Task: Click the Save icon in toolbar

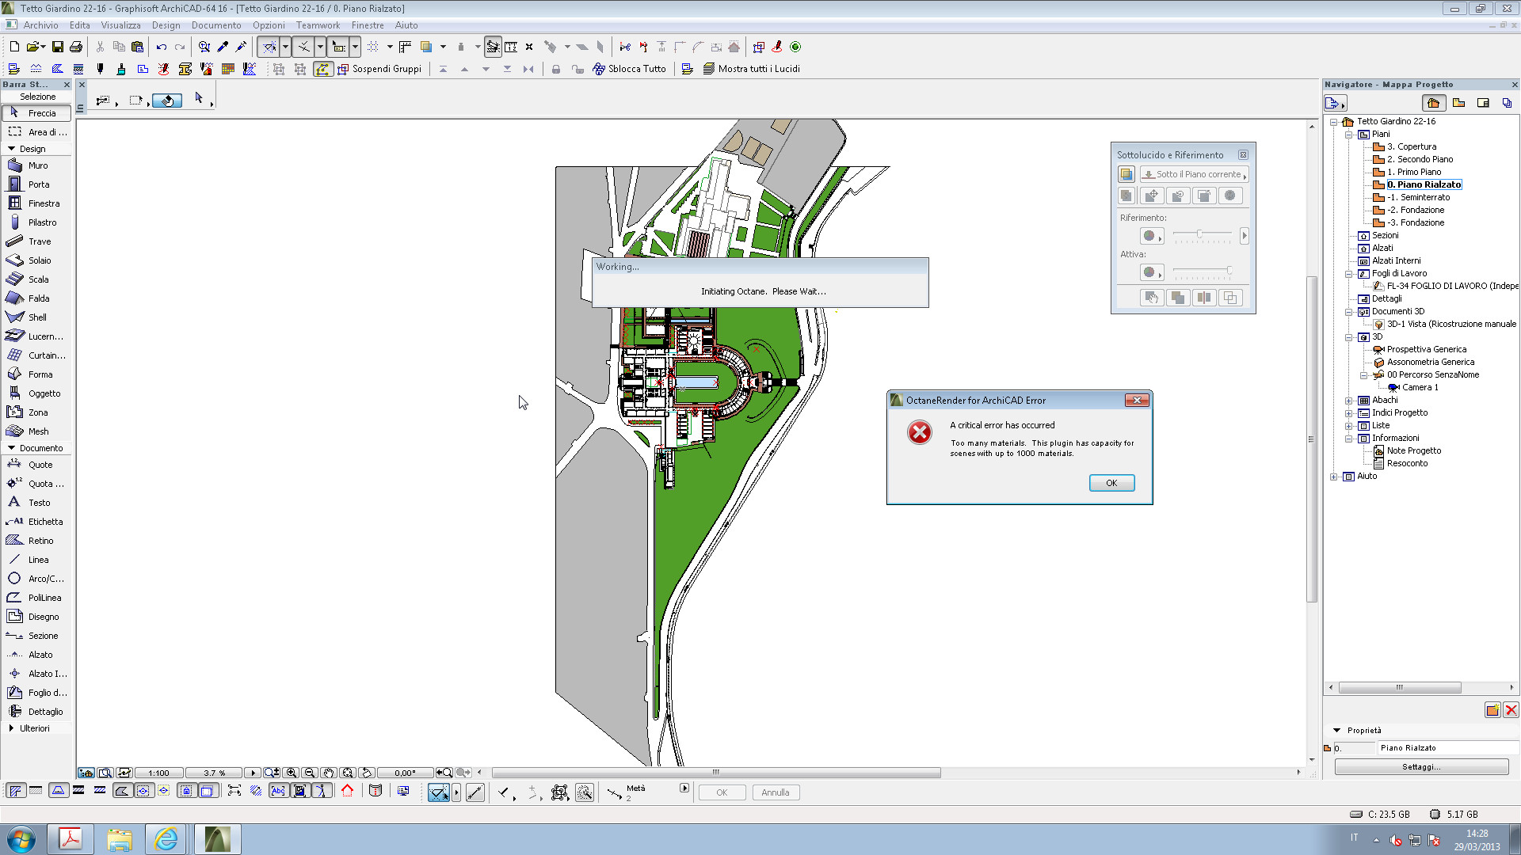Action: pyautogui.click(x=57, y=47)
